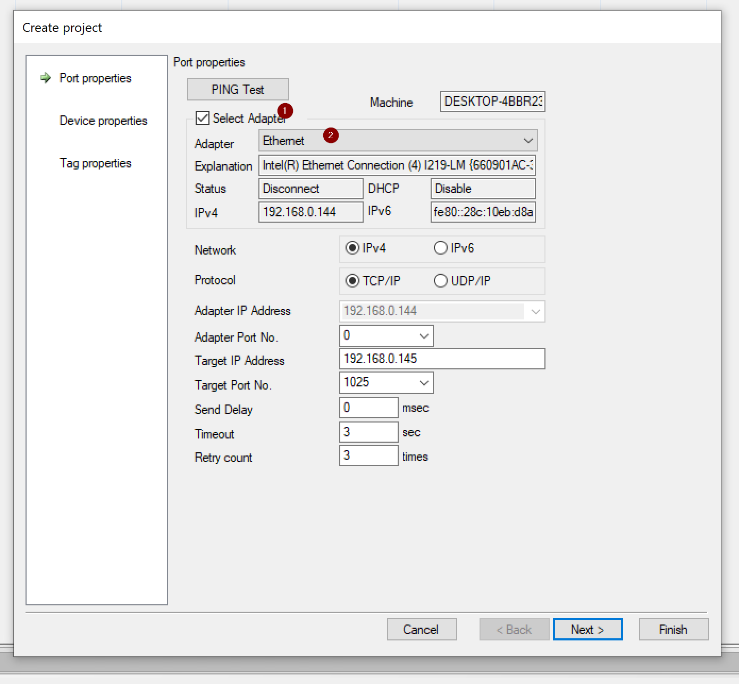Image resolution: width=739 pixels, height=684 pixels.
Task: Run the PING Test button
Action: [x=238, y=89]
